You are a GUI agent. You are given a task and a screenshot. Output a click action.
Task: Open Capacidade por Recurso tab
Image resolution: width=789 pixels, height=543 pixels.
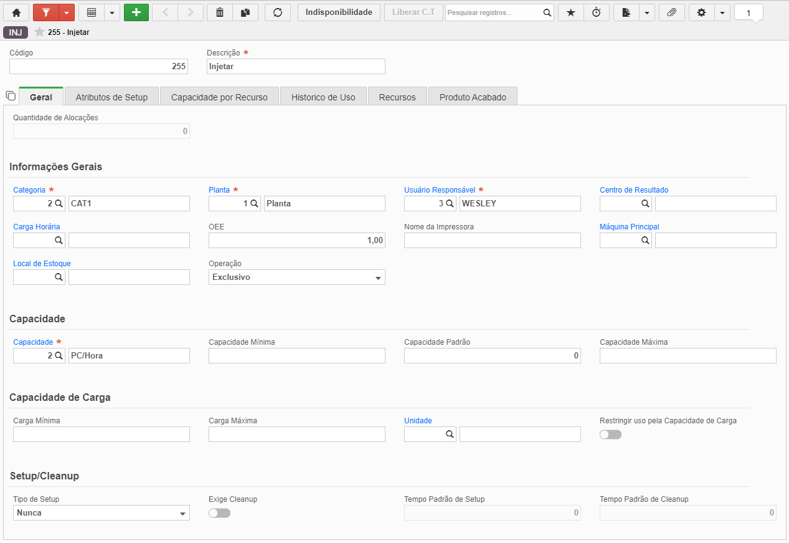click(219, 97)
